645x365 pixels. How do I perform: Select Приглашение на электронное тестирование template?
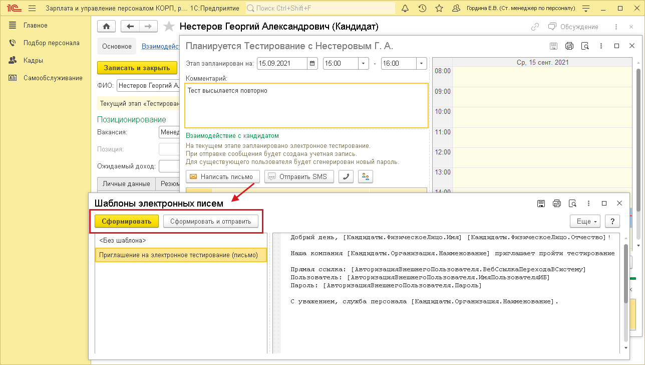pyautogui.click(x=179, y=255)
